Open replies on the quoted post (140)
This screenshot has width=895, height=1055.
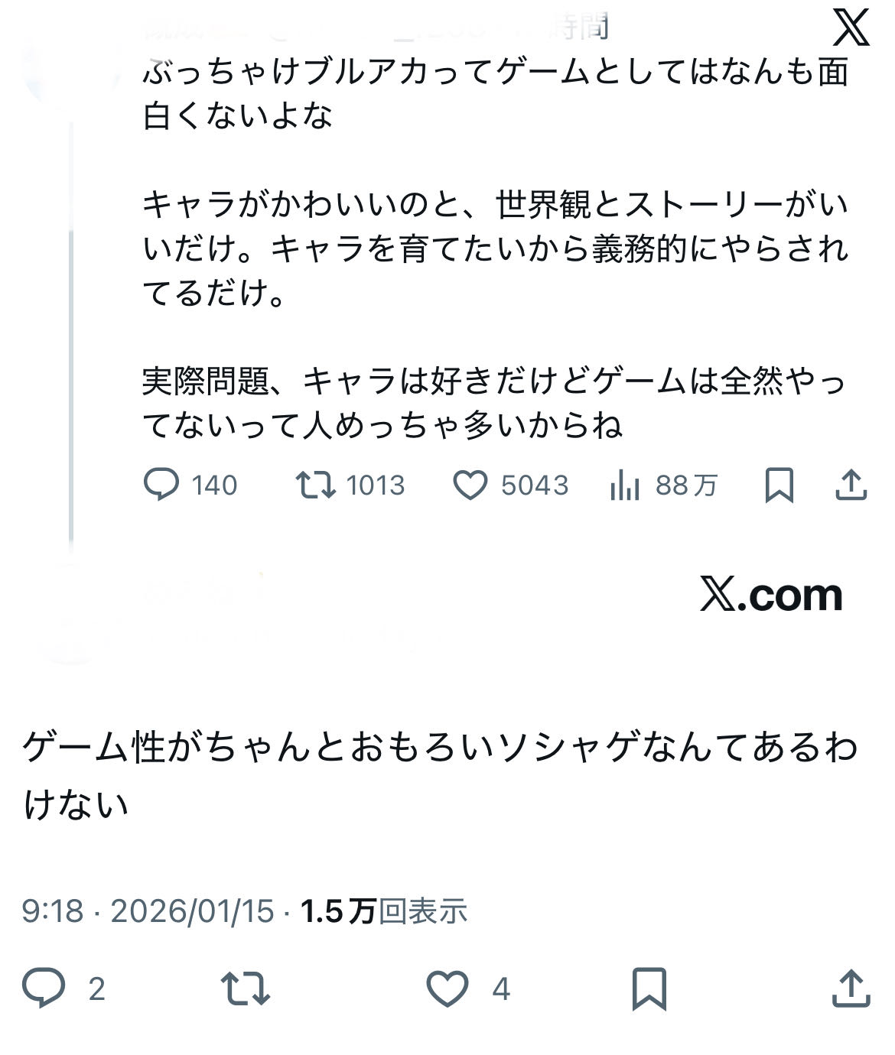click(x=161, y=485)
